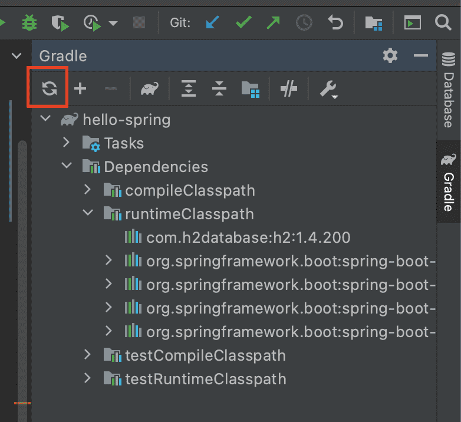Open the Database side tab

pos(449,91)
